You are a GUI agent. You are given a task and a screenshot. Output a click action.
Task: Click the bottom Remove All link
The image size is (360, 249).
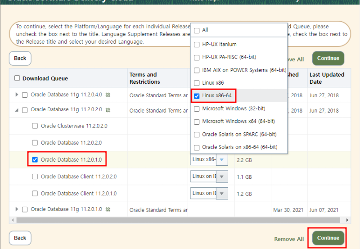[289, 239]
